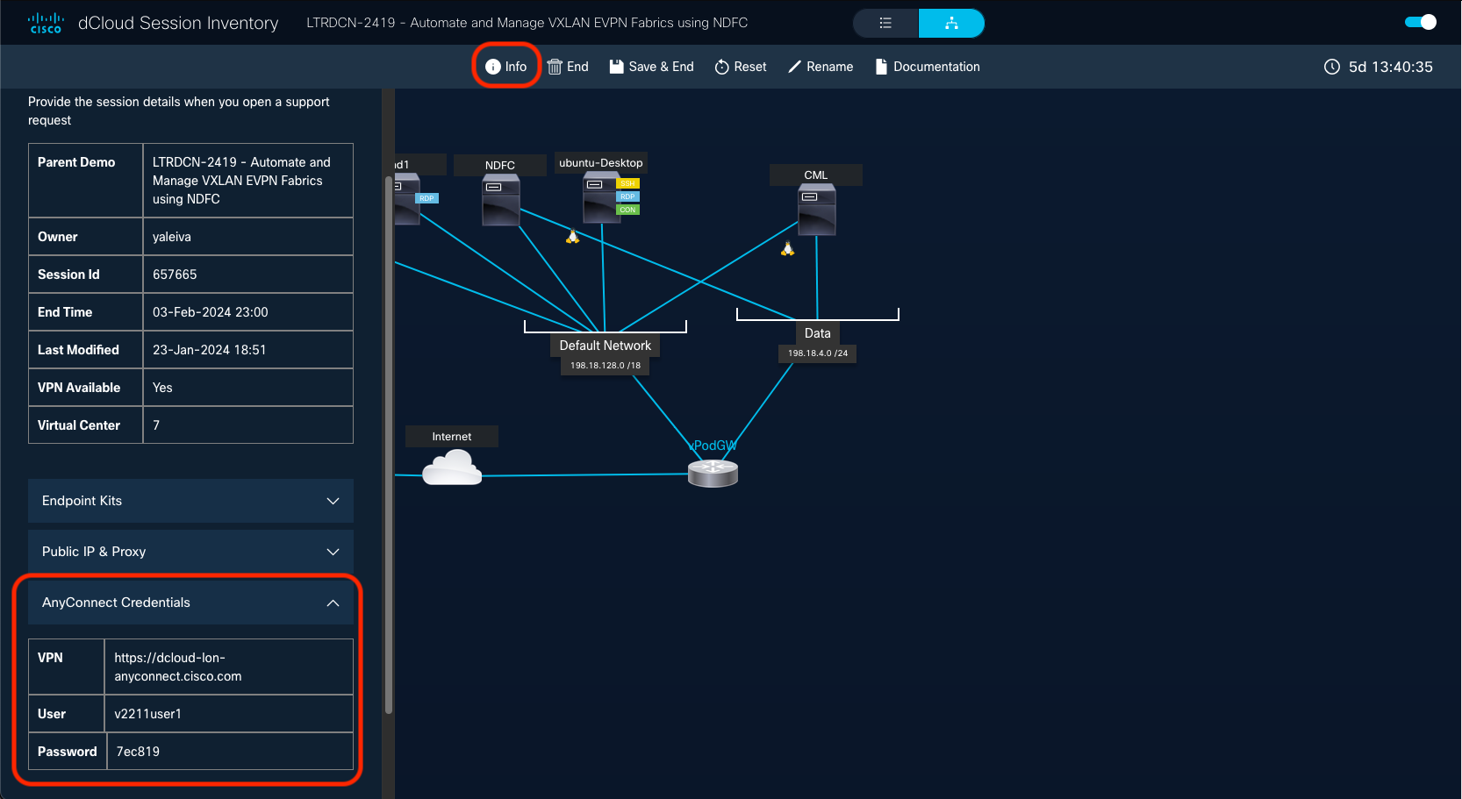Click the side panel vertical scrollbar

[x=389, y=445]
